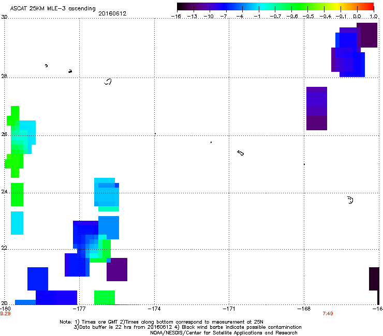The width and height of the screenshot is (383, 336).
Task: Click the latitude axis label 30
Action: 4,17
